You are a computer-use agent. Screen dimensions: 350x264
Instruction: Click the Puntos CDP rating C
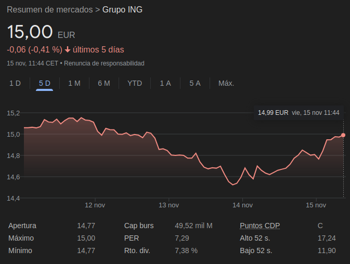pyautogui.click(x=320, y=226)
